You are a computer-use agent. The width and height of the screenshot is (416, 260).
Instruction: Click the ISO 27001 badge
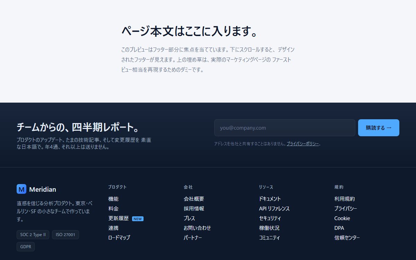coord(66,235)
